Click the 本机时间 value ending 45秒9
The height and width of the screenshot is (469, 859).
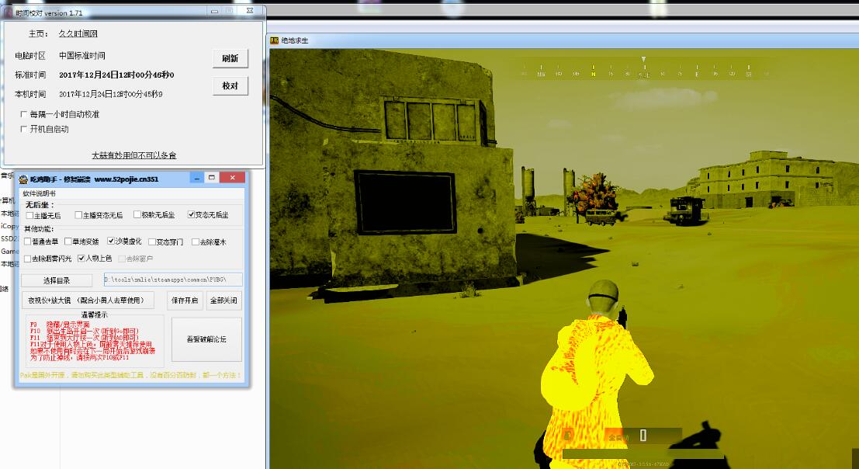(x=111, y=94)
